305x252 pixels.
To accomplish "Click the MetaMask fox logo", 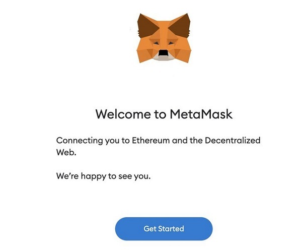I will pos(164,38).
